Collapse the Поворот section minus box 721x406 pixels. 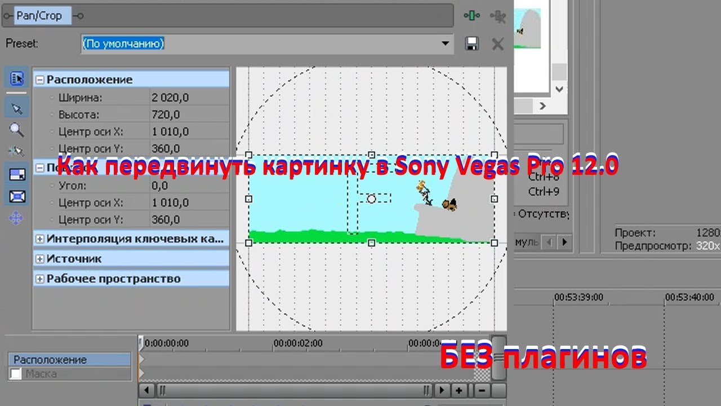click(39, 167)
